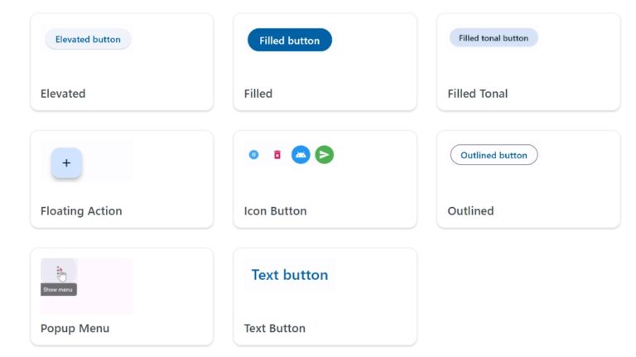This screenshot has height=357, width=636.
Task: Click the pause icon button
Action: point(254,154)
